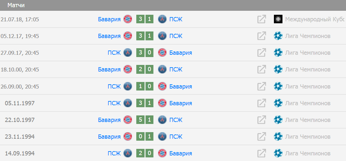The image size is (346, 161).
Task: Open external link for 18.10.00 match
Action: tap(261, 70)
